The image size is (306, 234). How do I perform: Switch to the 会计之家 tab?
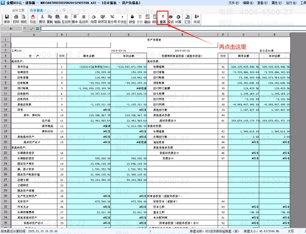[18, 10]
